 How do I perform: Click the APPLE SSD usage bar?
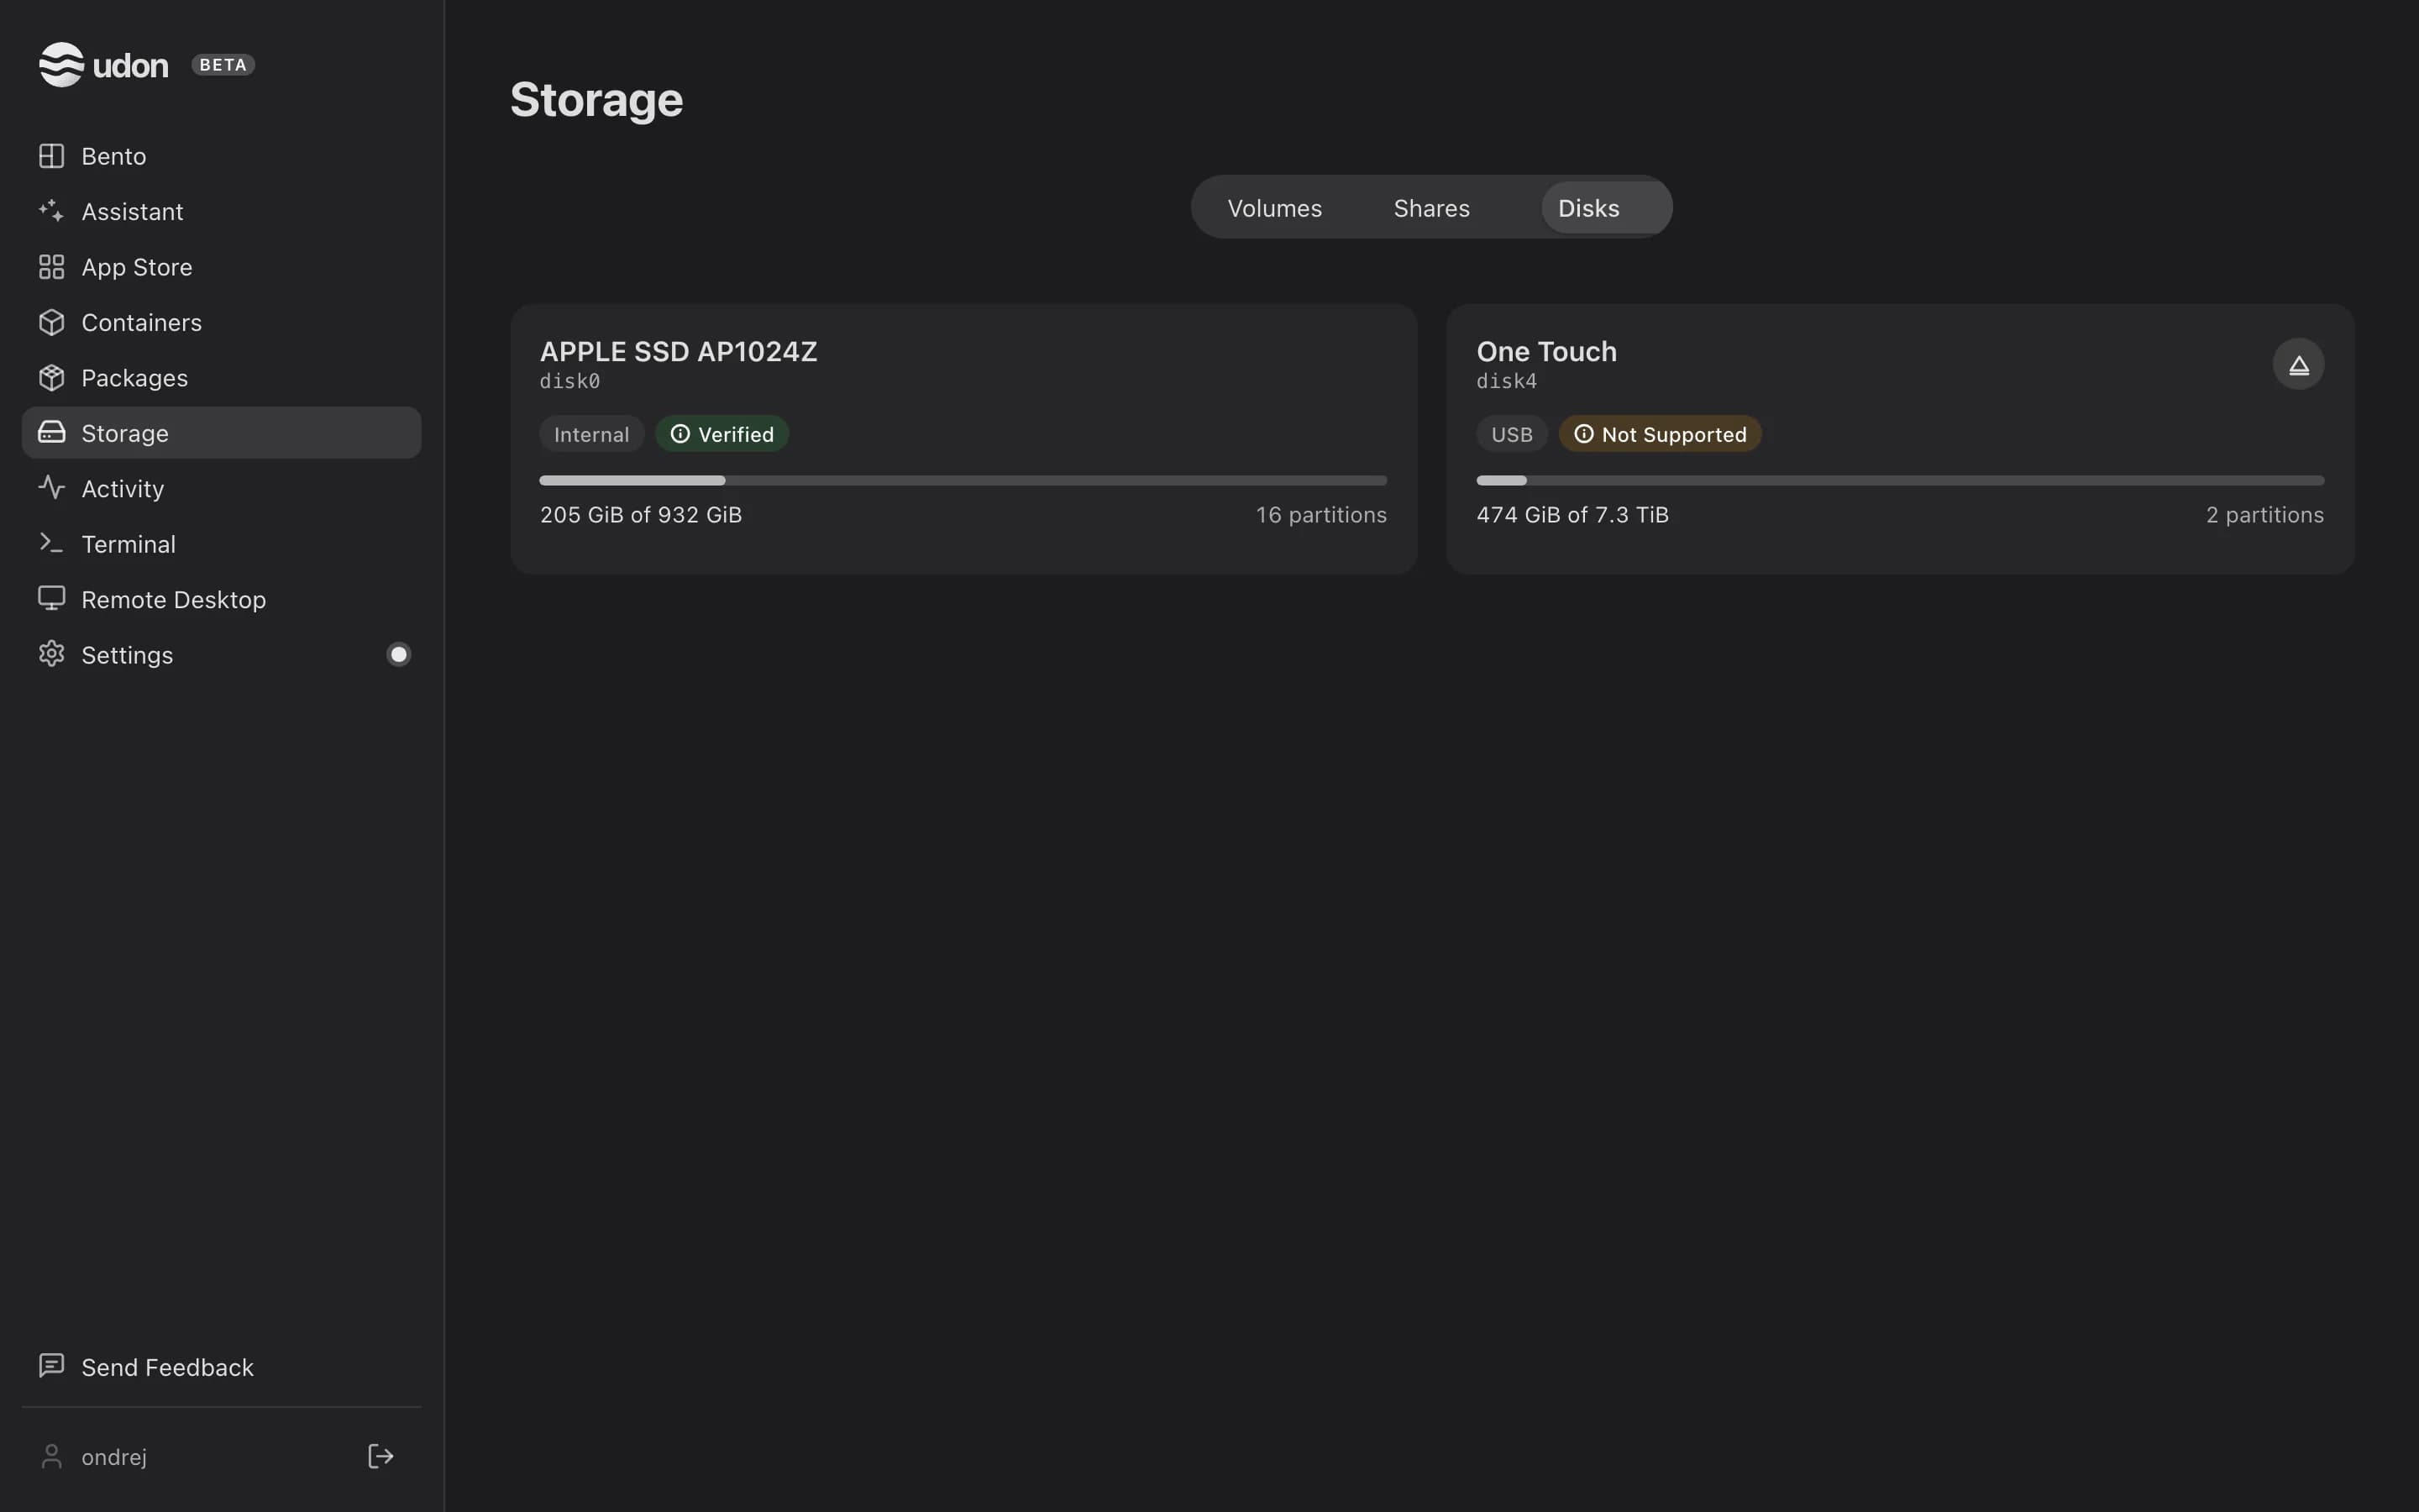[963, 481]
